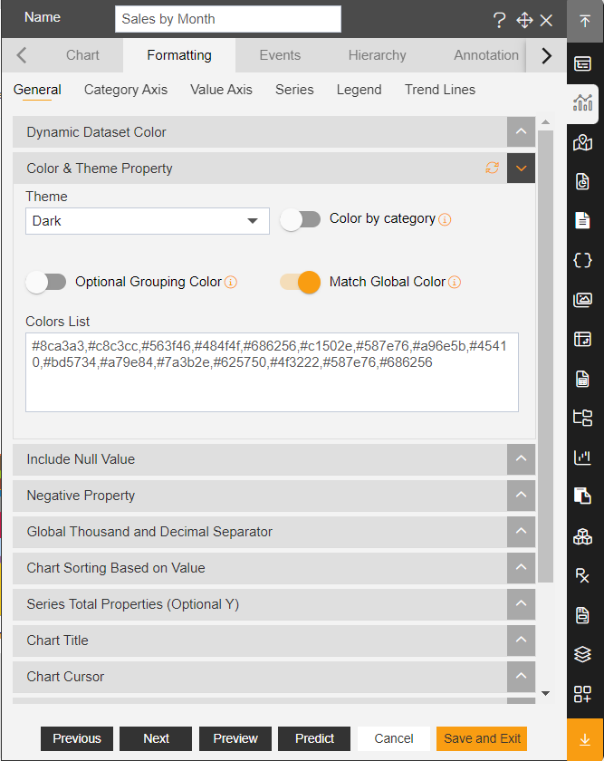Switch to the Events tab
This screenshot has height=761, width=604.
click(280, 55)
